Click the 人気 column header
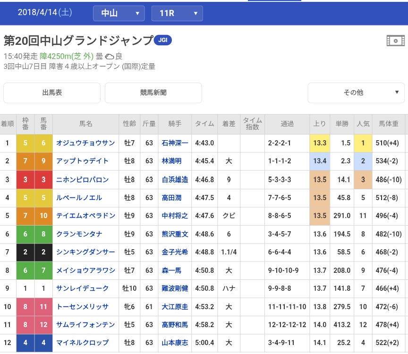408x354 pixels. (363, 124)
